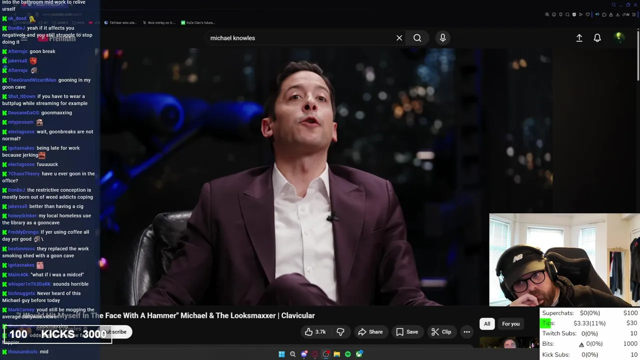Click the streamer webcam overlay
The width and height of the screenshot is (640, 360).
pyautogui.click(x=564, y=260)
